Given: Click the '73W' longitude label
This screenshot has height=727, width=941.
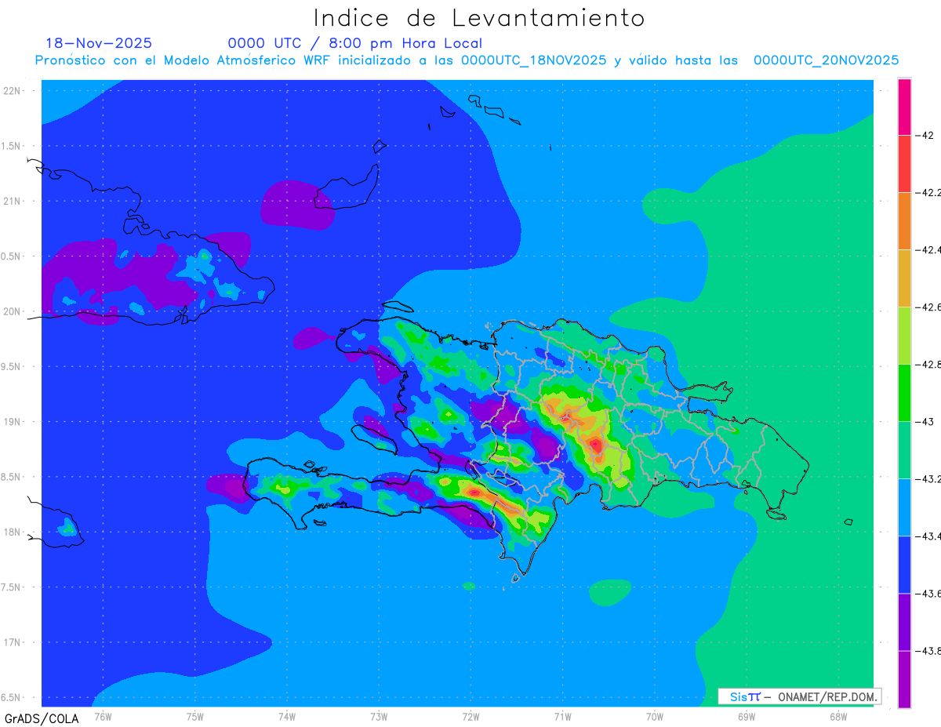Looking at the screenshot, I should 379,716.
